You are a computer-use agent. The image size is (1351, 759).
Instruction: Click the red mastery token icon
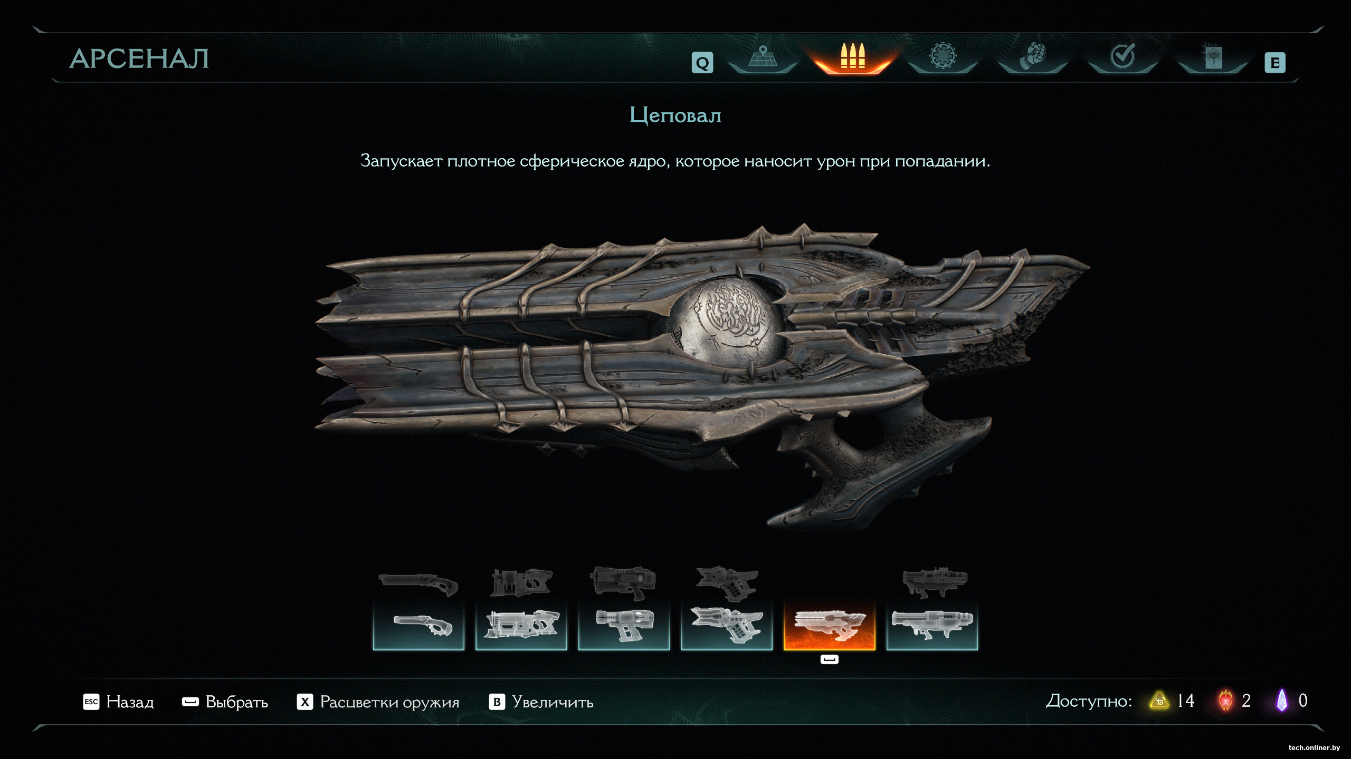(x=1226, y=701)
